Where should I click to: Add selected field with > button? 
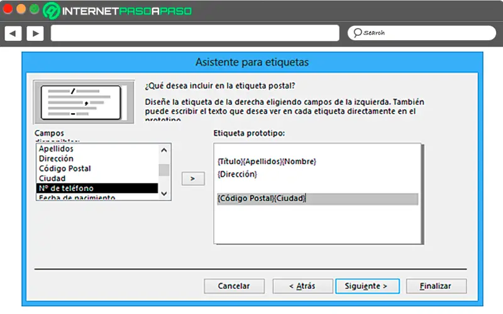pos(193,178)
